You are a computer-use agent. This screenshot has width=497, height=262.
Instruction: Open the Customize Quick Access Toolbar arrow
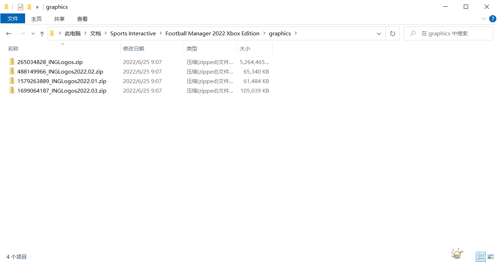coord(37,7)
